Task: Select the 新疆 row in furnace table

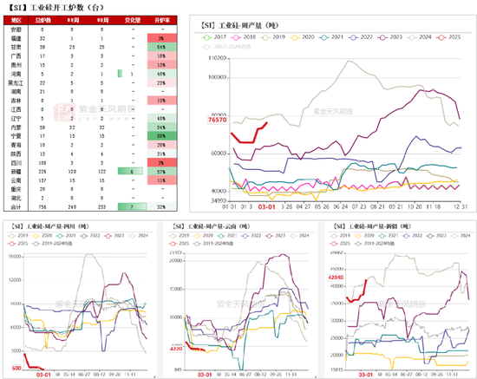Action: 90,172
